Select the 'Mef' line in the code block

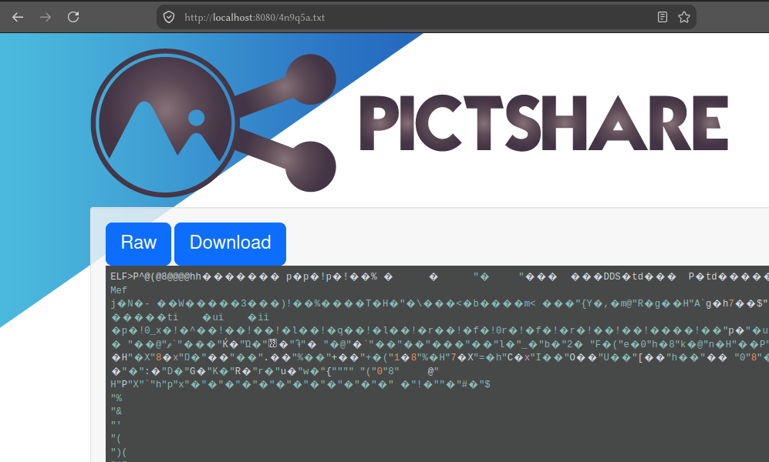[x=119, y=290]
